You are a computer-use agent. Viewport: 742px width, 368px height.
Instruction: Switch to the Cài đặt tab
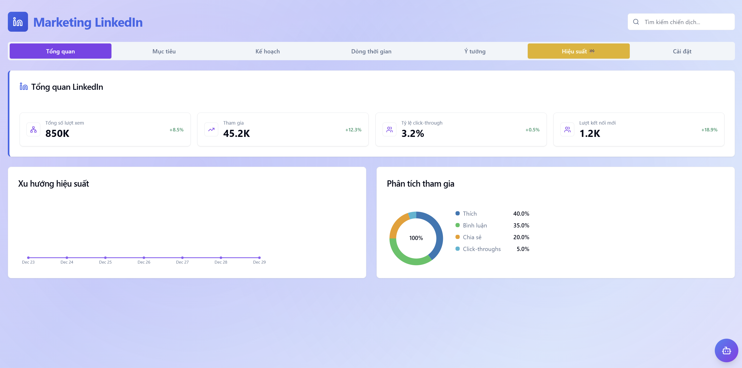coord(682,51)
